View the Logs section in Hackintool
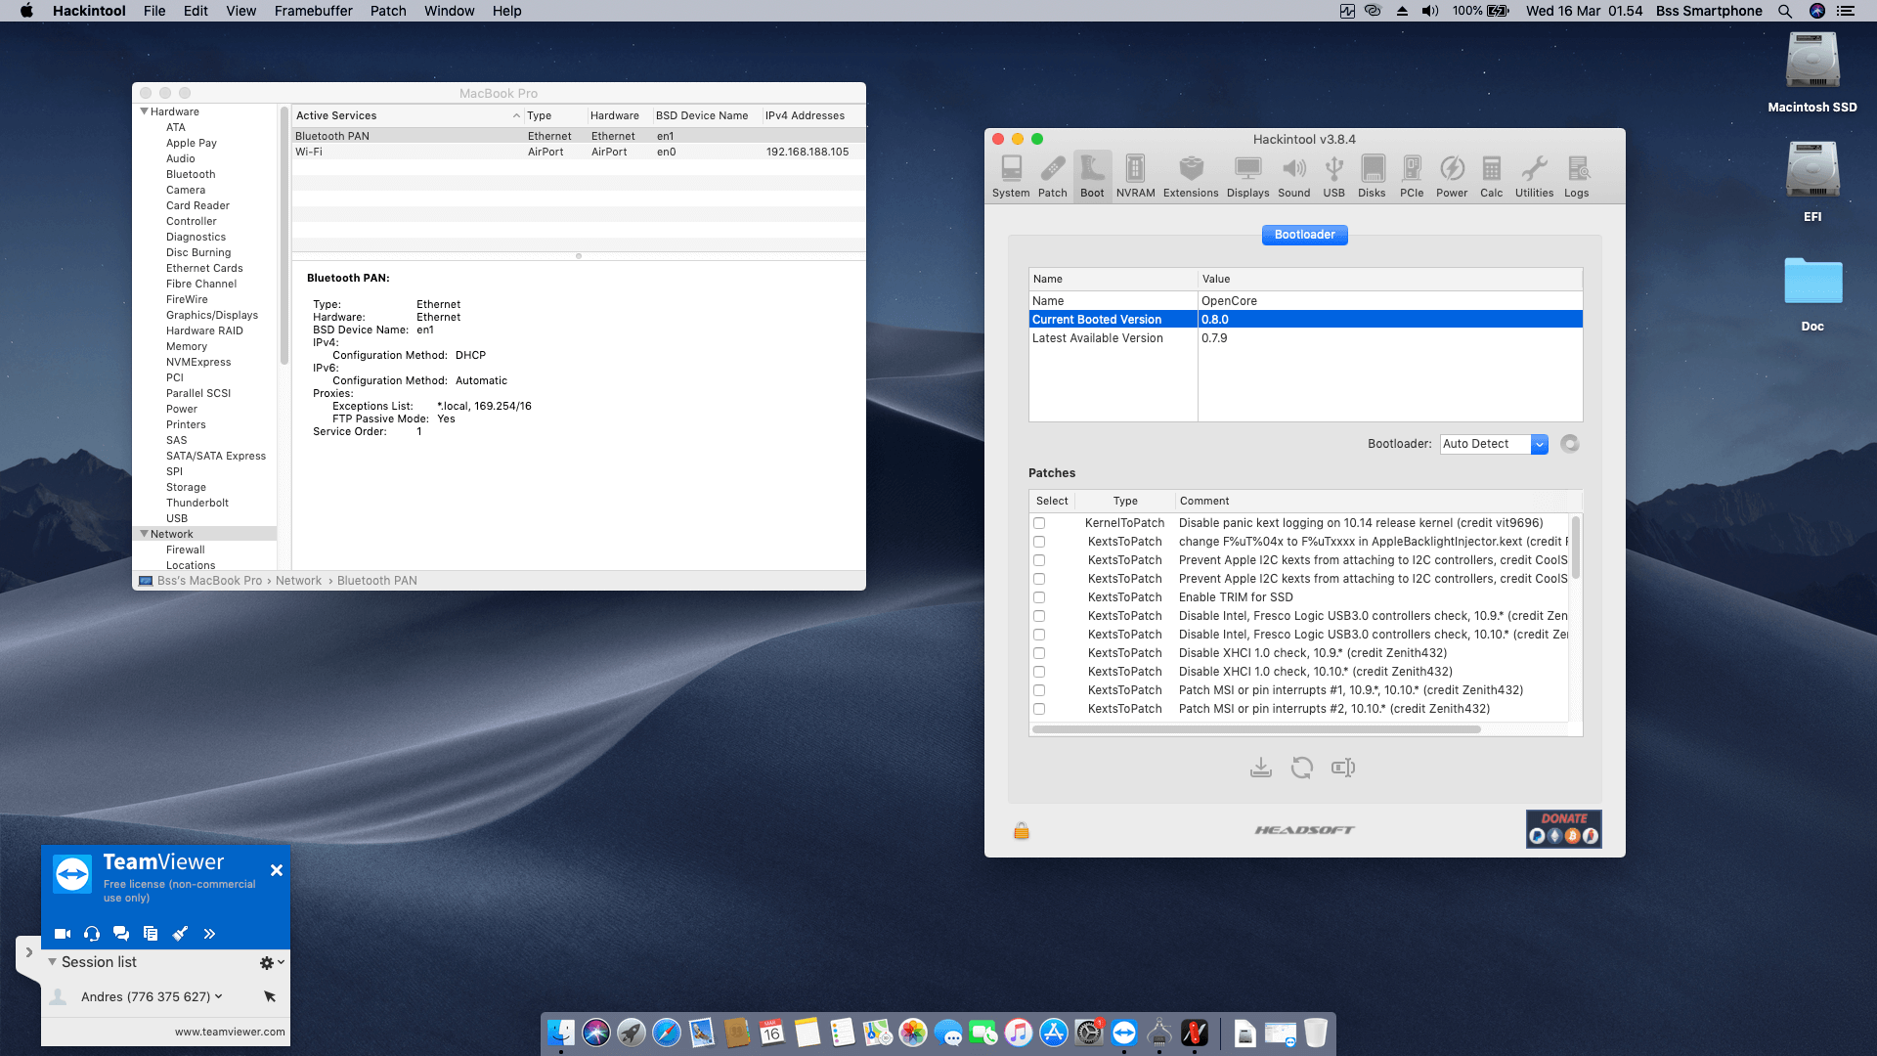This screenshot has height=1056, width=1877. 1577,177
